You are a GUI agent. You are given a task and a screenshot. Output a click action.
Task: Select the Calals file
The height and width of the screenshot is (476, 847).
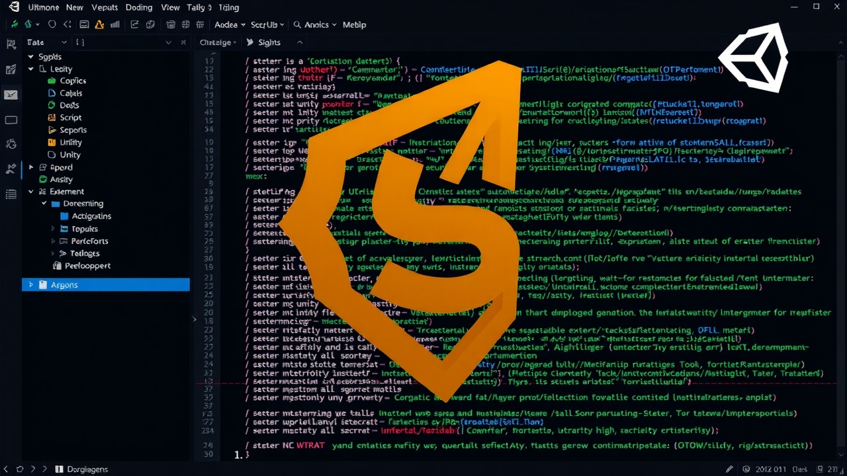[71, 93]
